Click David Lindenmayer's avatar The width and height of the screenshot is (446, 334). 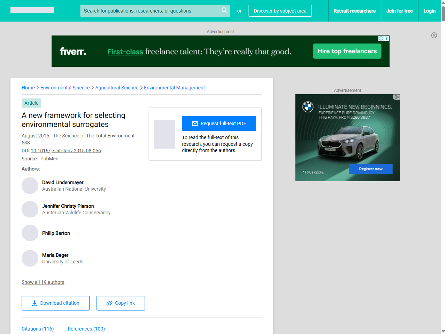pyautogui.click(x=30, y=186)
